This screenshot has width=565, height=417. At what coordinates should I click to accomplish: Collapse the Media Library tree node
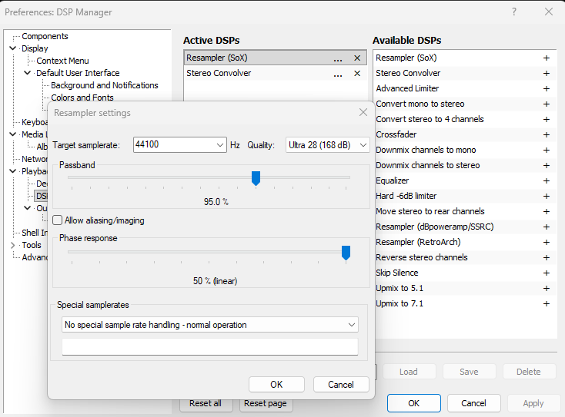[13, 134]
